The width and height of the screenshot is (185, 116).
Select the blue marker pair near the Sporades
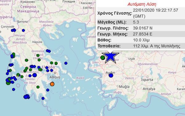coord(48,51)
